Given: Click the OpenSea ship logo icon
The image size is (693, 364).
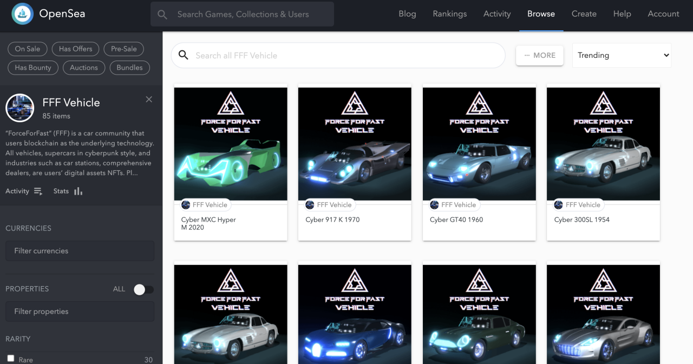Looking at the screenshot, I should click(x=22, y=14).
